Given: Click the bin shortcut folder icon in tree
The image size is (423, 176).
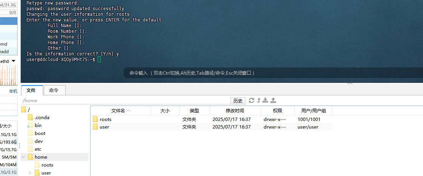Looking at the screenshot, I should 30,125.
